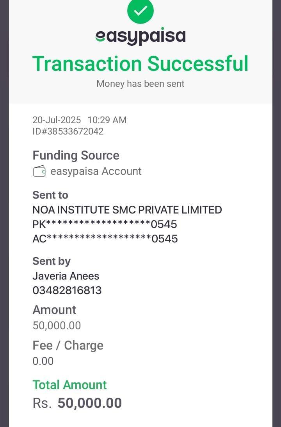Select the Transaction Successful heading
The height and width of the screenshot is (427, 281).
pyautogui.click(x=140, y=64)
